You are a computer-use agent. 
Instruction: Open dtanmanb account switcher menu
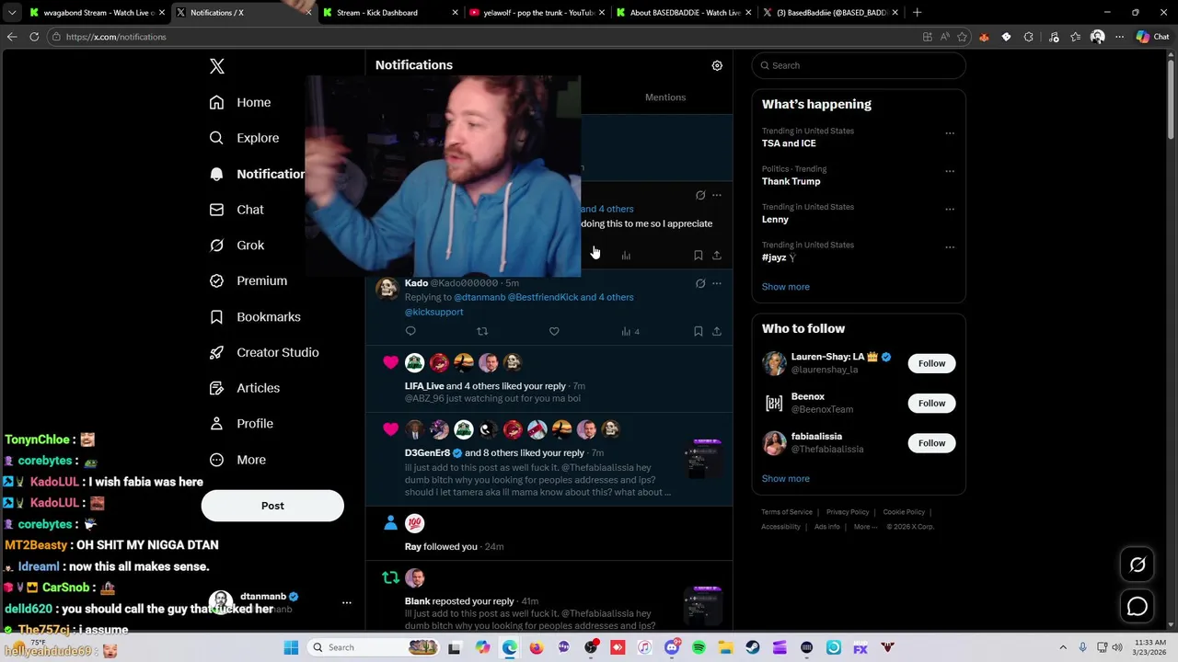click(347, 602)
